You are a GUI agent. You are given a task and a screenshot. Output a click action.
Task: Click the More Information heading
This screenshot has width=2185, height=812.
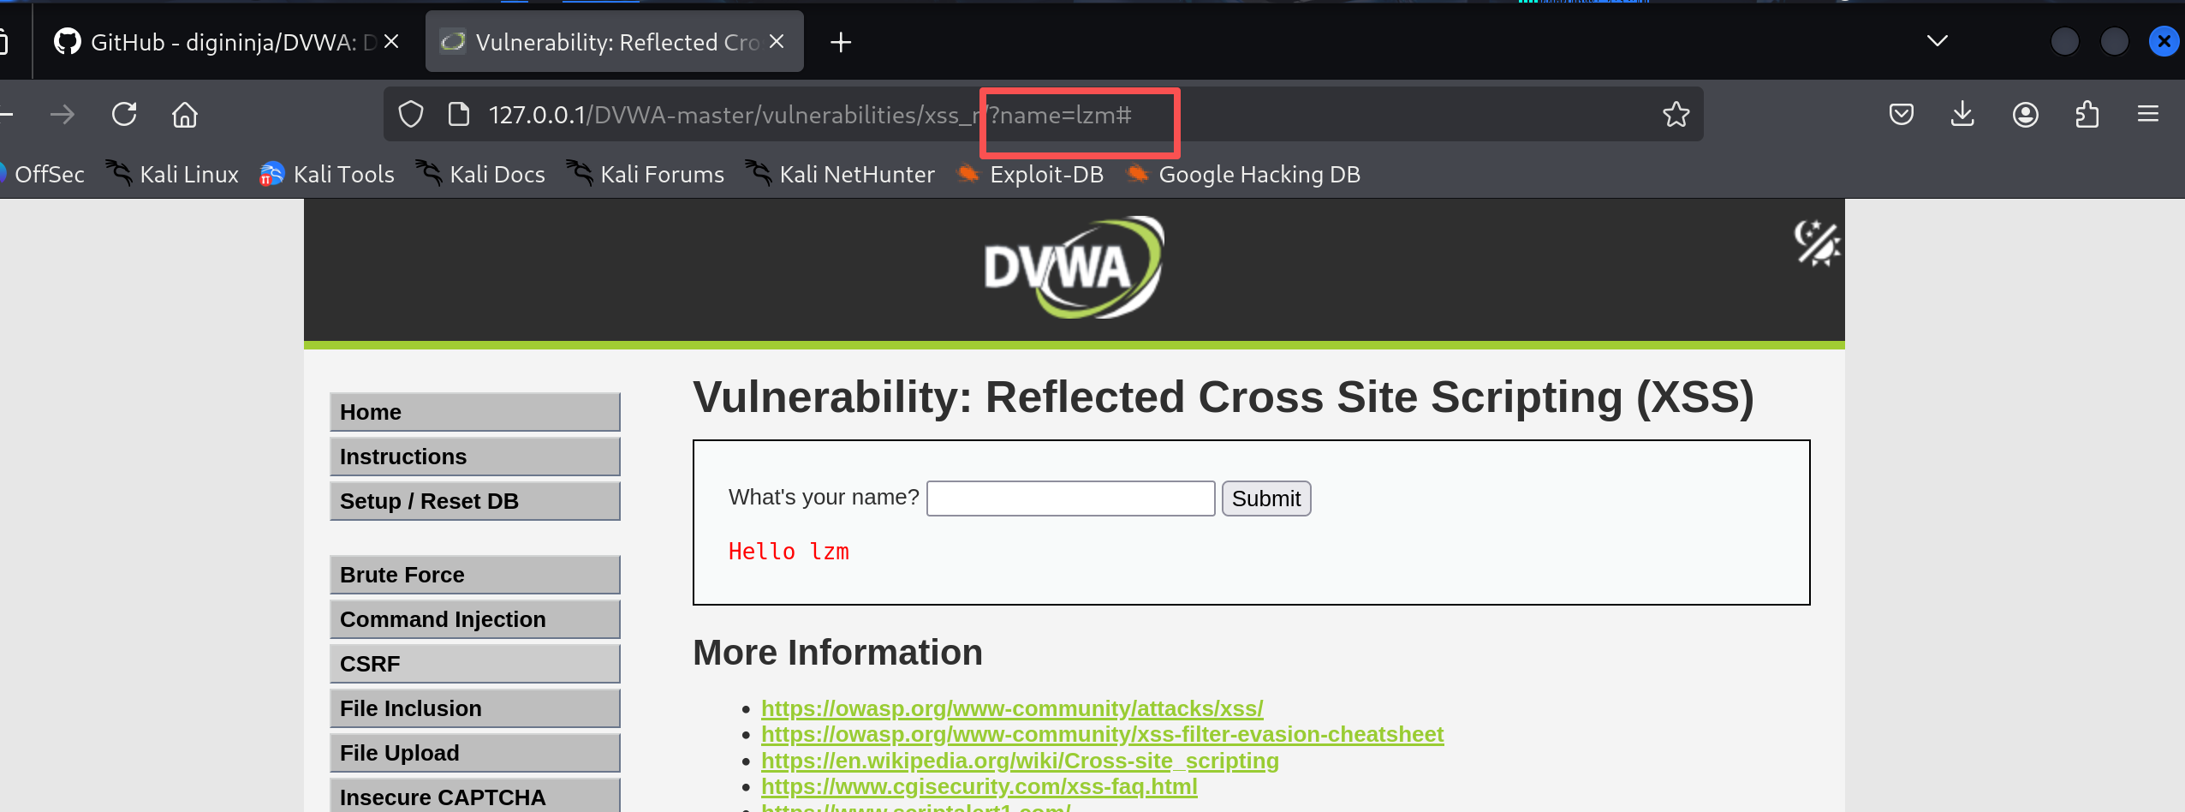(x=837, y=653)
